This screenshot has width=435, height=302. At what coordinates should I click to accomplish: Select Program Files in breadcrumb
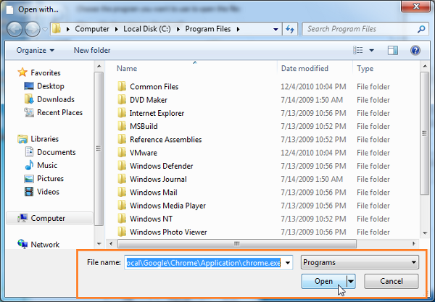tap(208, 29)
